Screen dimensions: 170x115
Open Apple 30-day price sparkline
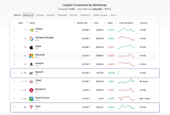pos(126,47)
